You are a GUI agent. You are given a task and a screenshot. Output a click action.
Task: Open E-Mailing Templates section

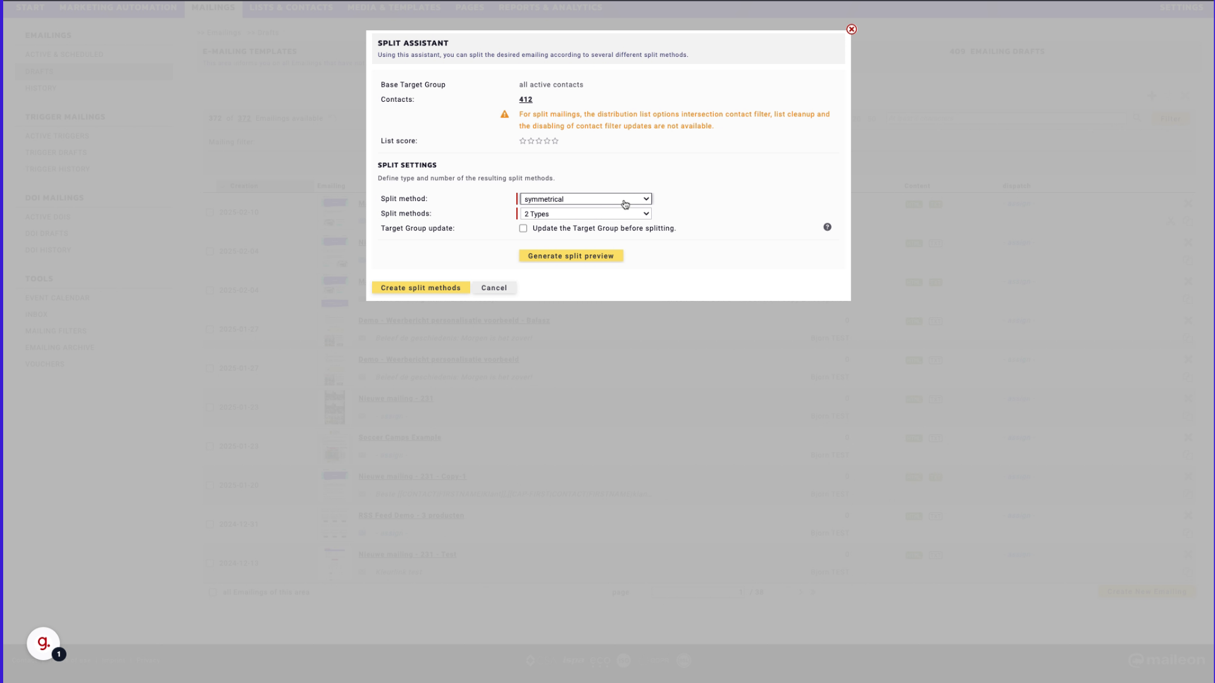click(251, 51)
